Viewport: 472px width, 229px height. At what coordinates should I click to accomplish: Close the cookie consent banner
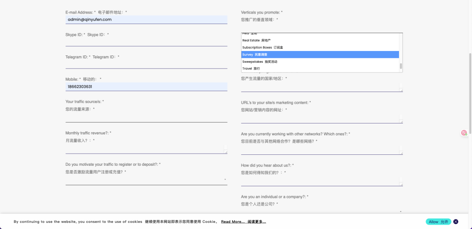tap(456, 222)
